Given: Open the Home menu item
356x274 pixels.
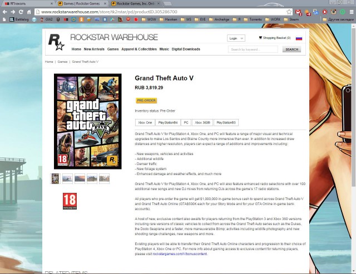Looking at the screenshot, I should click(76, 49).
